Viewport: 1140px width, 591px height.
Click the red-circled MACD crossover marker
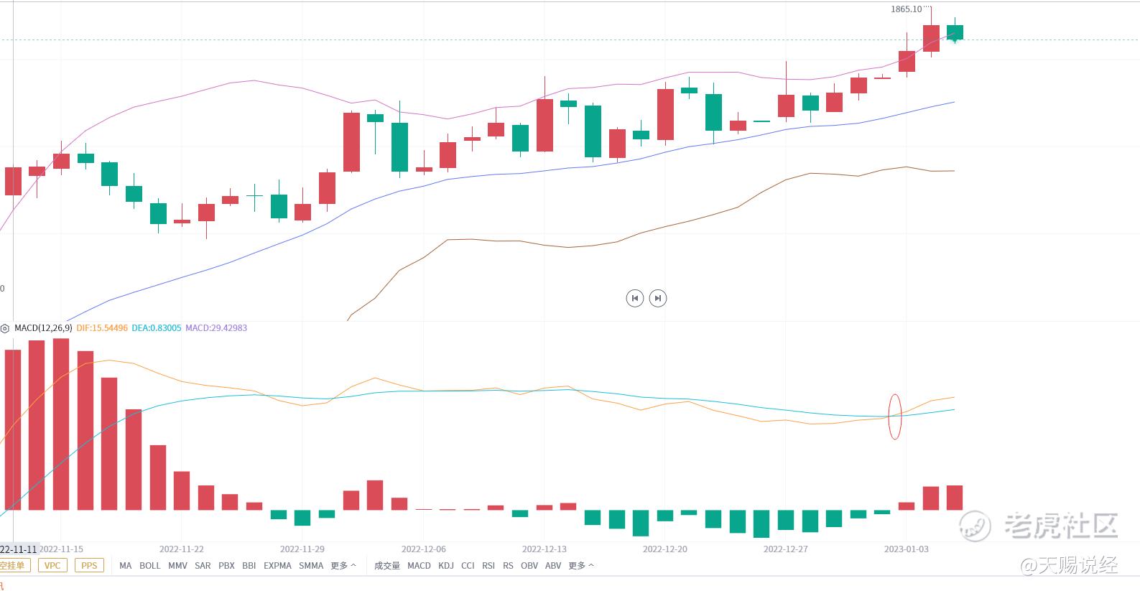[894, 417]
